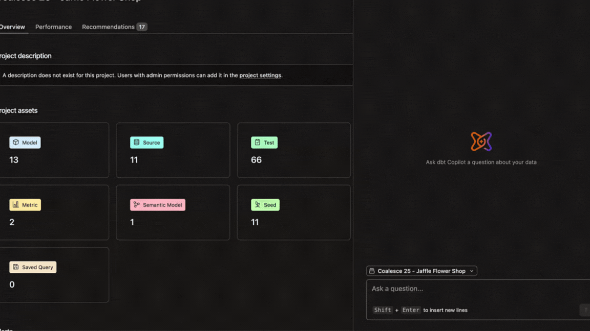590x331 pixels.
Task: Click the project selector chevron arrow
Action: [472, 271]
